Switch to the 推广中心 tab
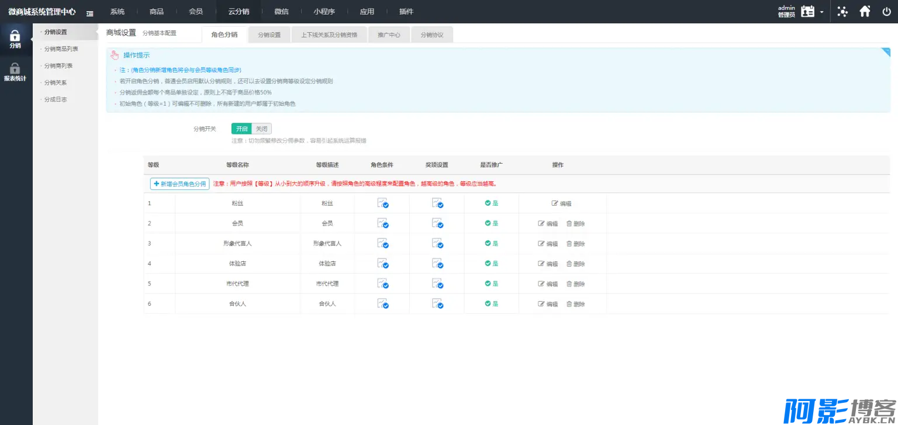 pyautogui.click(x=389, y=35)
